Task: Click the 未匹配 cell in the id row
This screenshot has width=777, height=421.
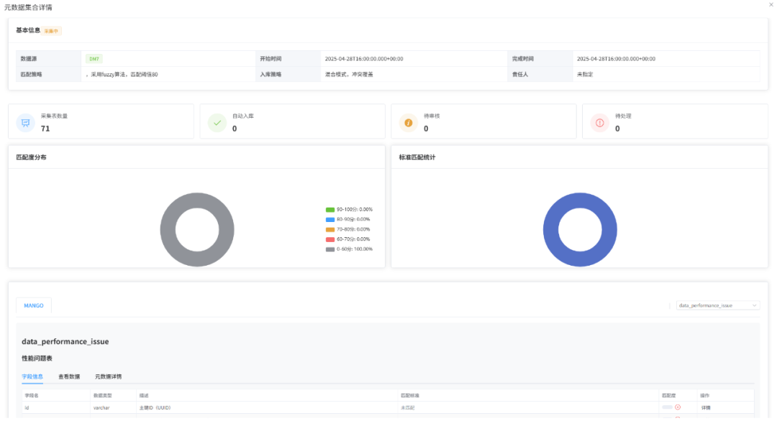Action: tap(407, 407)
